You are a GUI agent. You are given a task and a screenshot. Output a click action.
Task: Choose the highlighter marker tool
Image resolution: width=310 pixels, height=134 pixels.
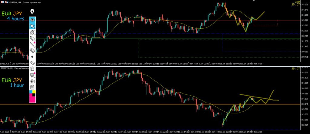point(32,39)
